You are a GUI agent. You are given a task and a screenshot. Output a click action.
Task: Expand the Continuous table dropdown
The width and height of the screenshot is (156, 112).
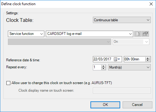click(x=122, y=20)
